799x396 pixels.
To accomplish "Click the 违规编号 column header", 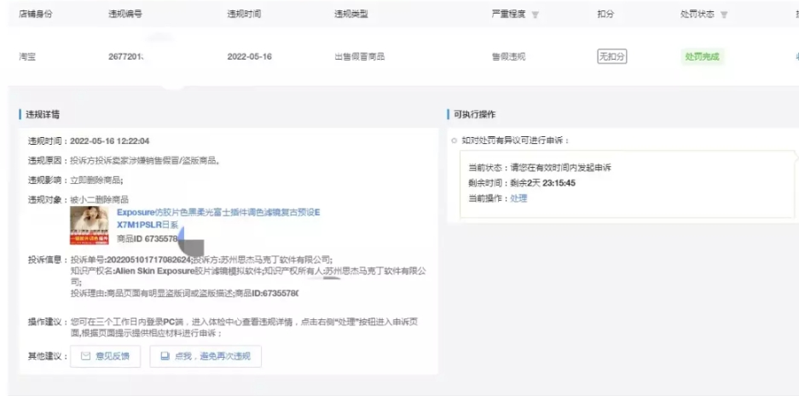I will [x=124, y=14].
